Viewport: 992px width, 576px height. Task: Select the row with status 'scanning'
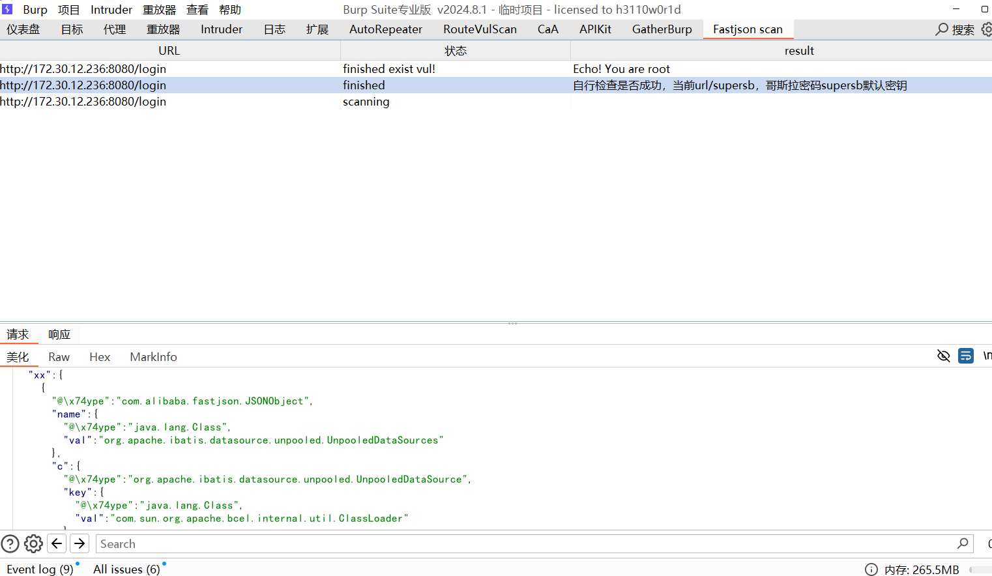pos(496,102)
